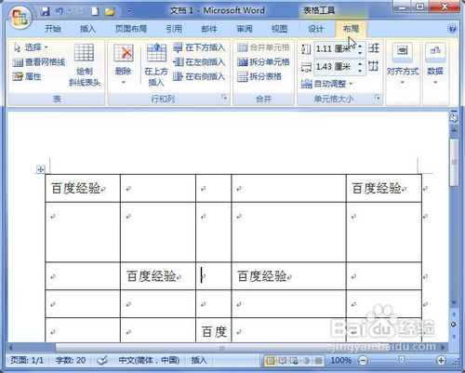Save document from Quick Access Toolbar
This screenshot has width=465, height=373.
(x=46, y=11)
